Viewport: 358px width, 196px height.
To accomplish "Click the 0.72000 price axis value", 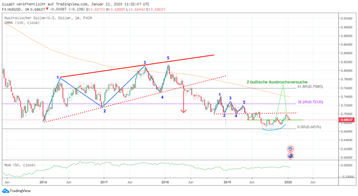I will tap(346, 106).
